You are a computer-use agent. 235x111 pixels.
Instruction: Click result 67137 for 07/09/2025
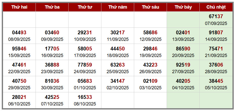coord(216,19)
